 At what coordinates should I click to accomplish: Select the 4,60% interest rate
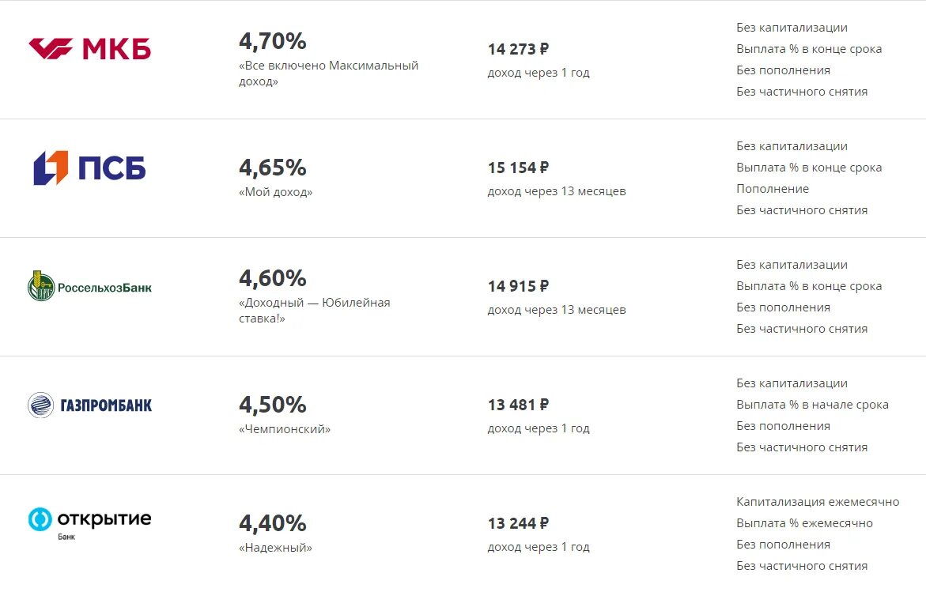272,278
